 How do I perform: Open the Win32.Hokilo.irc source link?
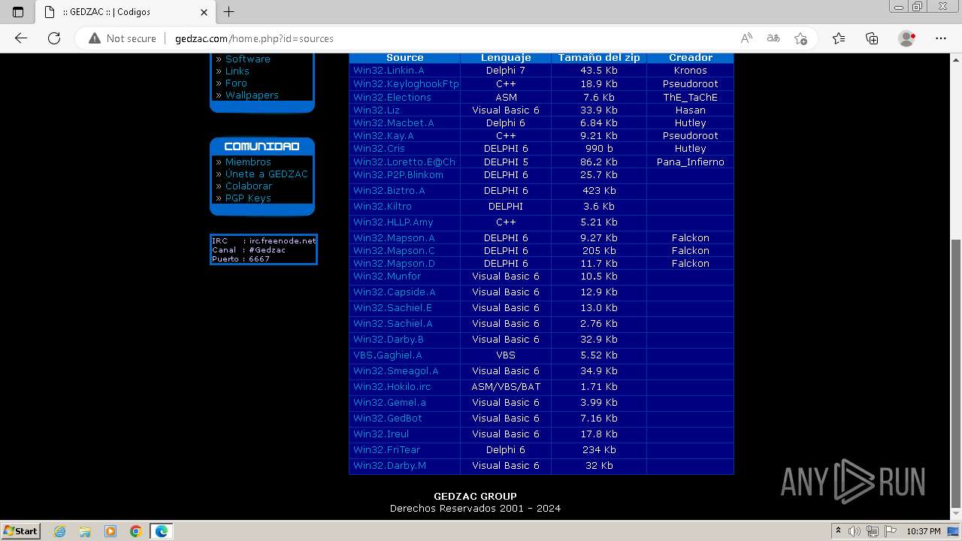click(x=392, y=386)
